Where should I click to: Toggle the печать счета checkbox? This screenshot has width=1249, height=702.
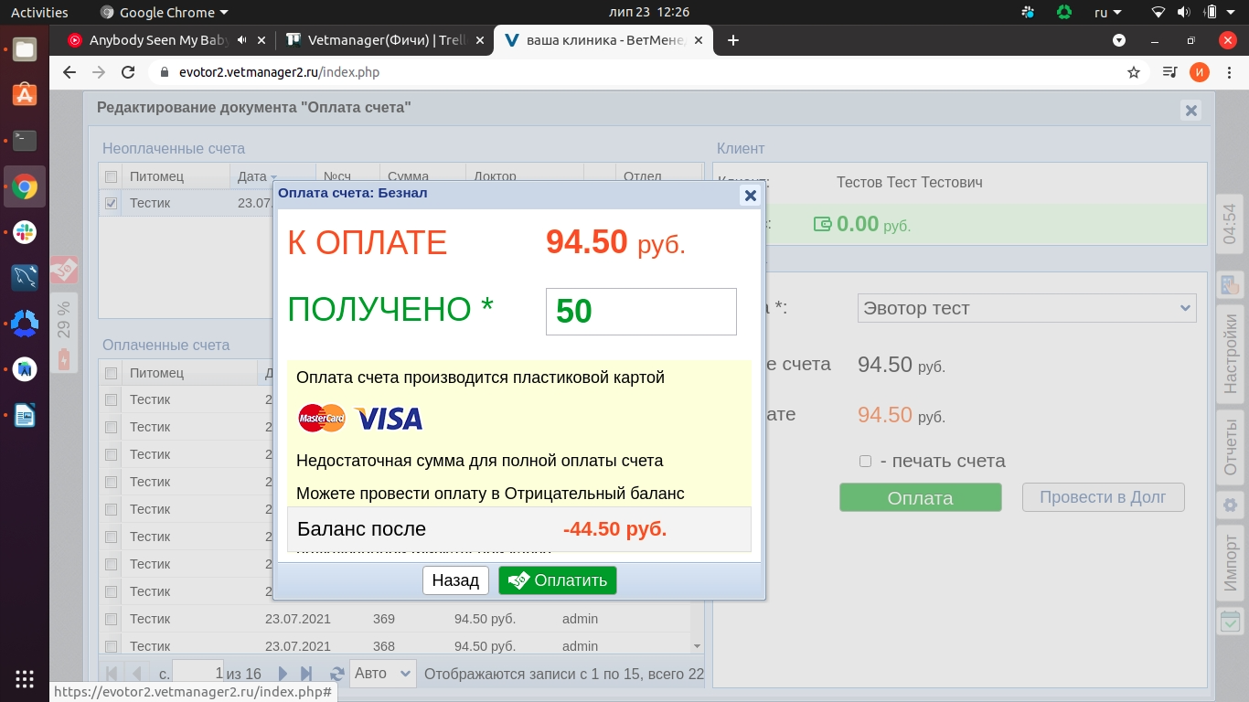[x=865, y=462]
